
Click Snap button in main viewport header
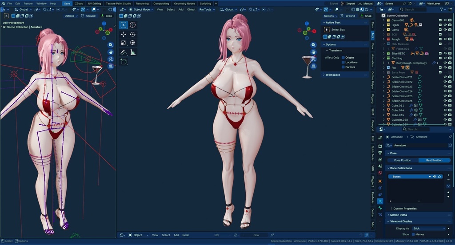coord(366,16)
